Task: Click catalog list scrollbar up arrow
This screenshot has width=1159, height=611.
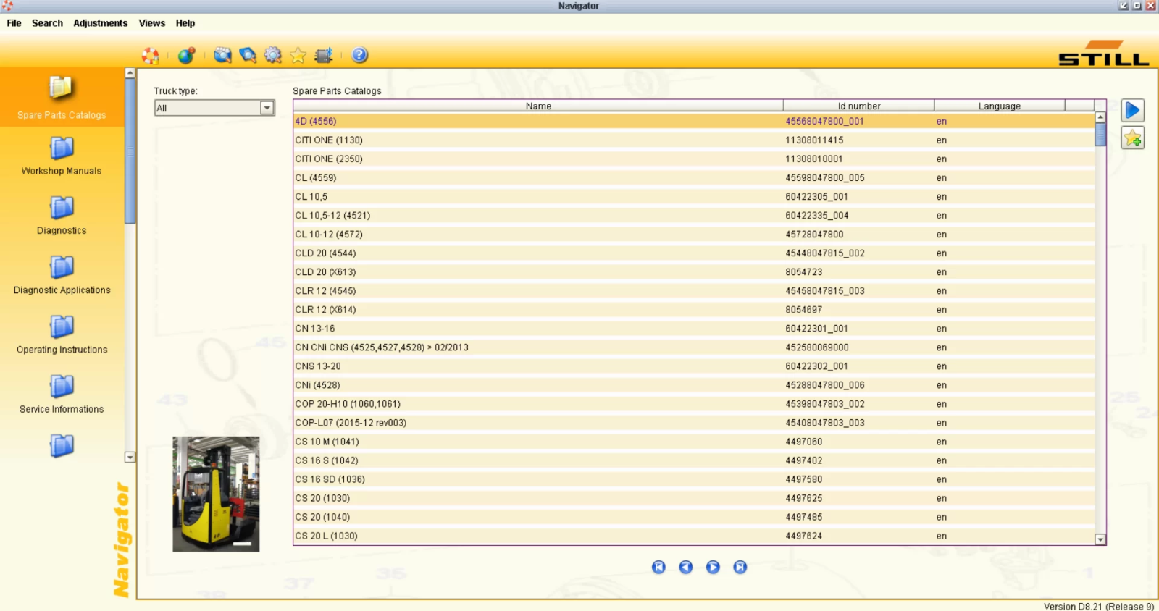Action: (1100, 117)
